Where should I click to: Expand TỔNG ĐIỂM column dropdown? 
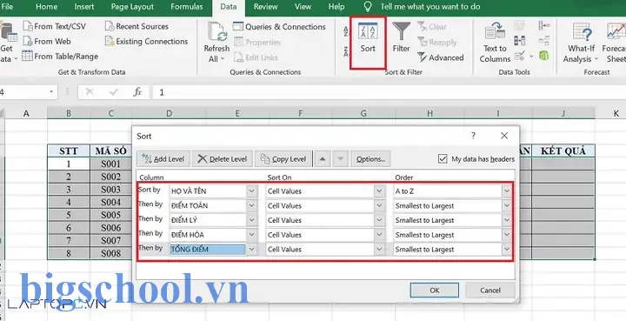251,249
